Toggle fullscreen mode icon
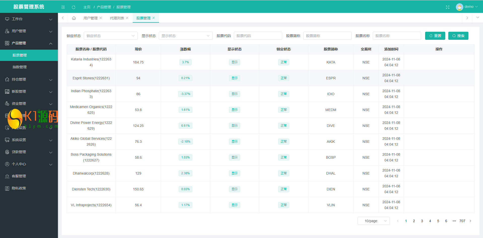This screenshot has width=483, height=238. pyautogui.click(x=448, y=7)
